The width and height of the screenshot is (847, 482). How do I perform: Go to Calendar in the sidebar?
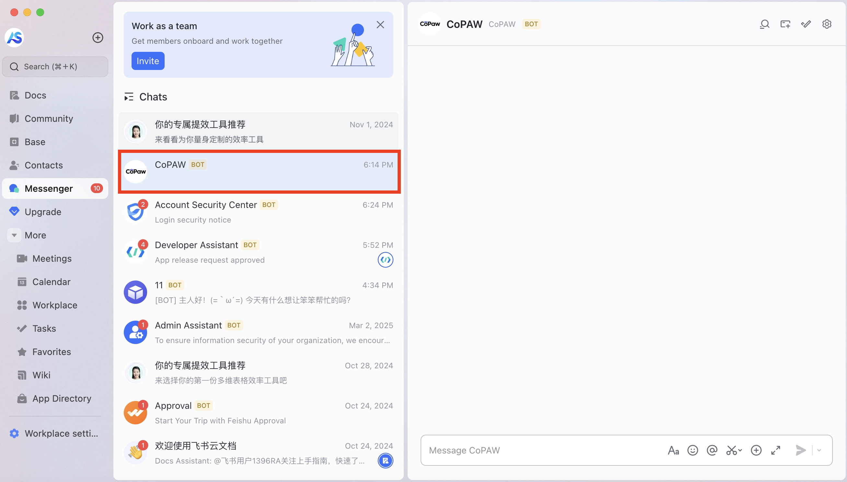click(x=51, y=282)
